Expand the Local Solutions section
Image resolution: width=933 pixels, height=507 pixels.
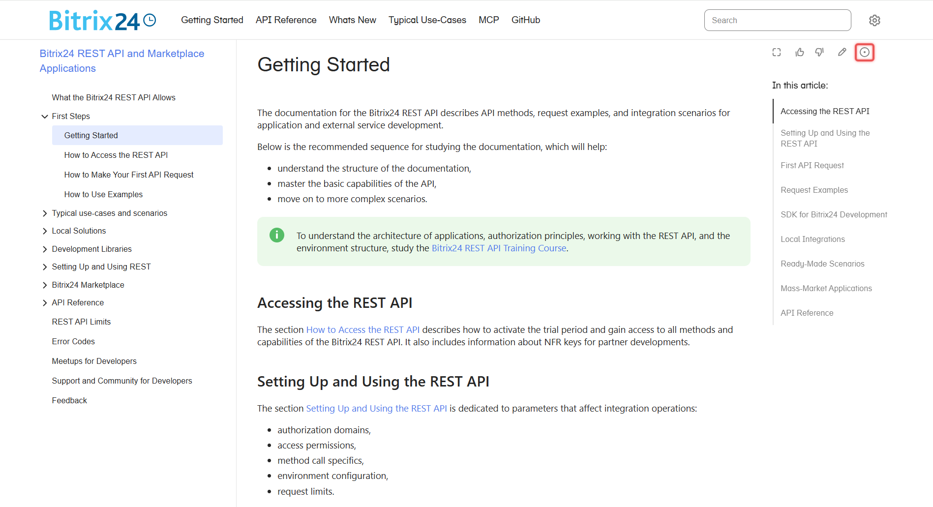(x=45, y=231)
